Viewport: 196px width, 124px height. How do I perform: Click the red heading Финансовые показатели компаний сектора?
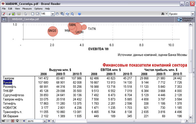point(145,65)
